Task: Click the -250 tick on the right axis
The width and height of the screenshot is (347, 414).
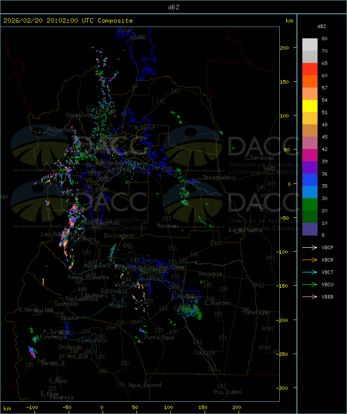Action: click(x=283, y=354)
